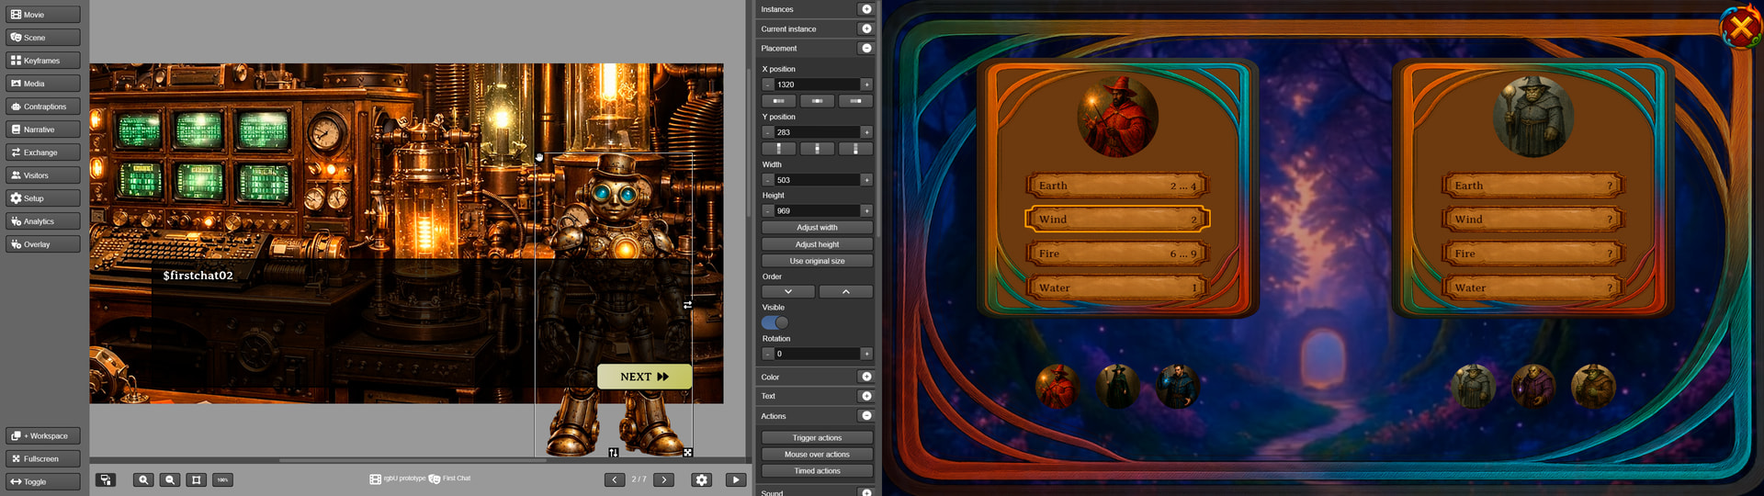Viewport: 1764px width, 496px height.
Task: Open settings with the gear icon
Action: pos(701,479)
